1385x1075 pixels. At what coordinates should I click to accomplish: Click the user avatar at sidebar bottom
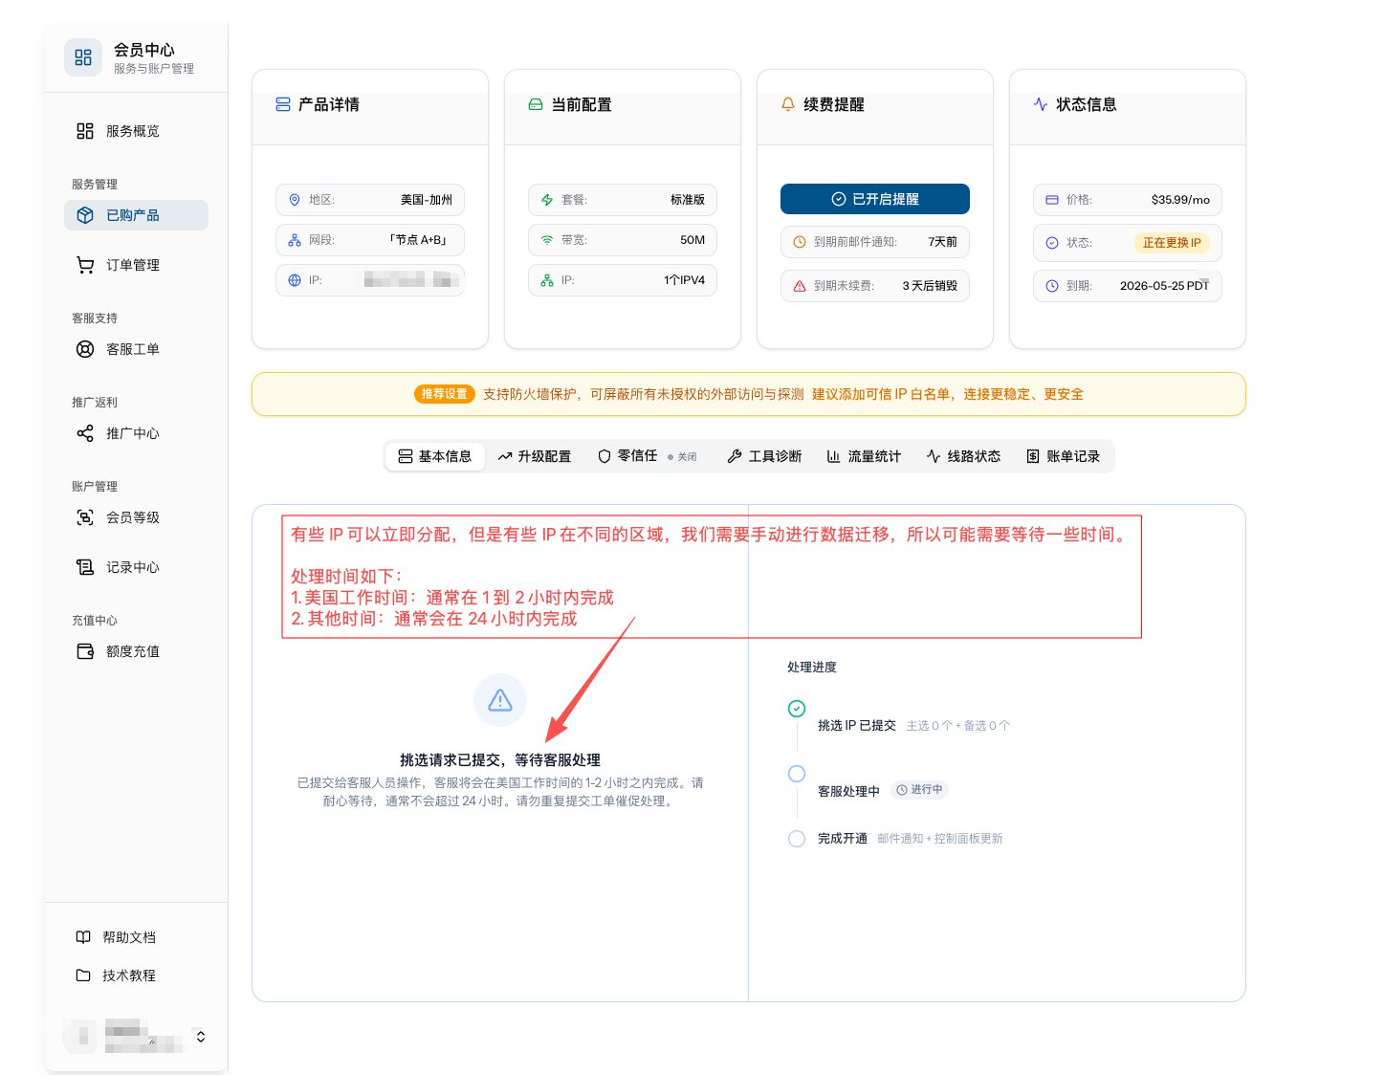(x=81, y=1037)
